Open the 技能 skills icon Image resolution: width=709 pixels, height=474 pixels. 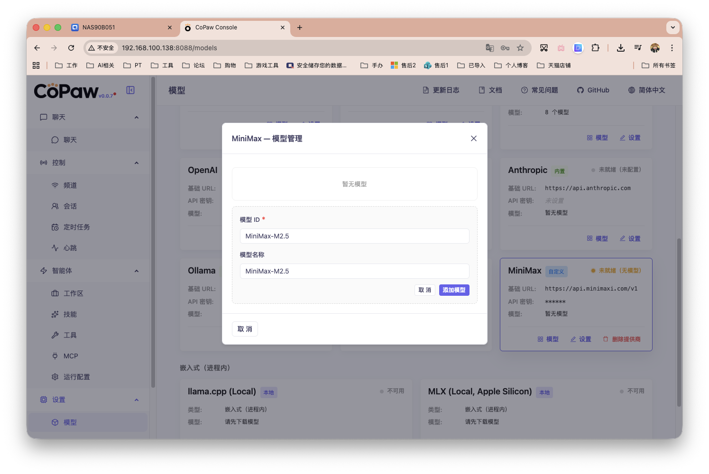pos(55,314)
